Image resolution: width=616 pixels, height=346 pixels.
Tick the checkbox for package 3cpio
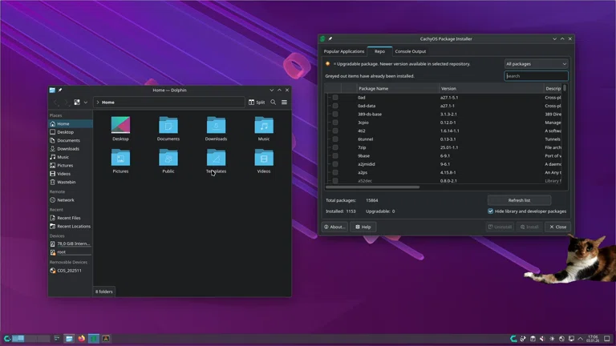pos(335,123)
